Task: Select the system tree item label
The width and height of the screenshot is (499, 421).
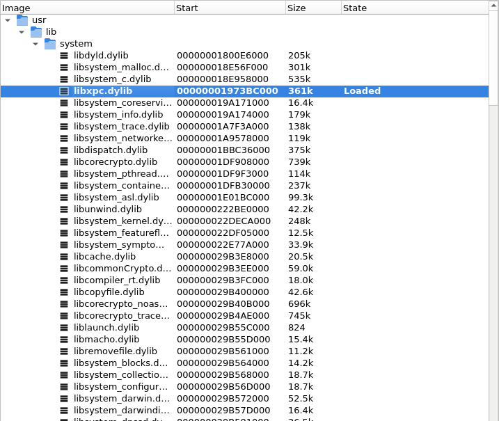Action: pyautogui.click(x=76, y=44)
